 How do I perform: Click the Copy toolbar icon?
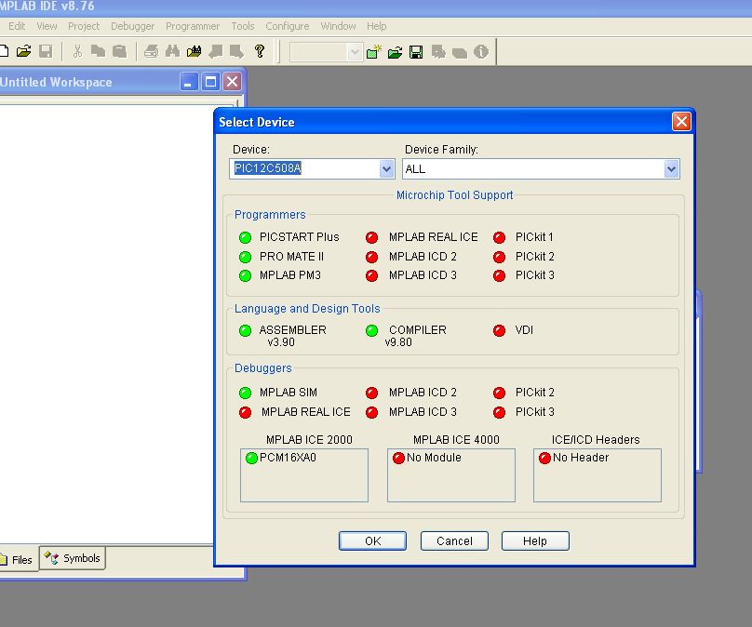coord(98,51)
